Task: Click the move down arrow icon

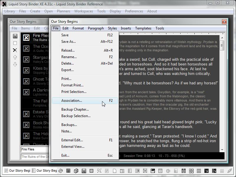Action: [x=15, y=64]
